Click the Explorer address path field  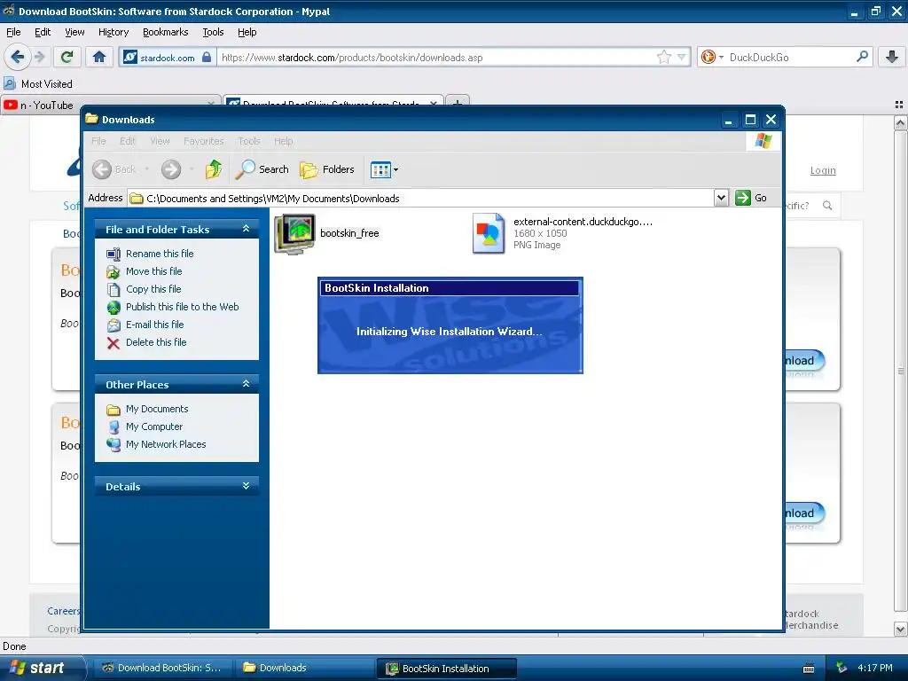coord(420,198)
